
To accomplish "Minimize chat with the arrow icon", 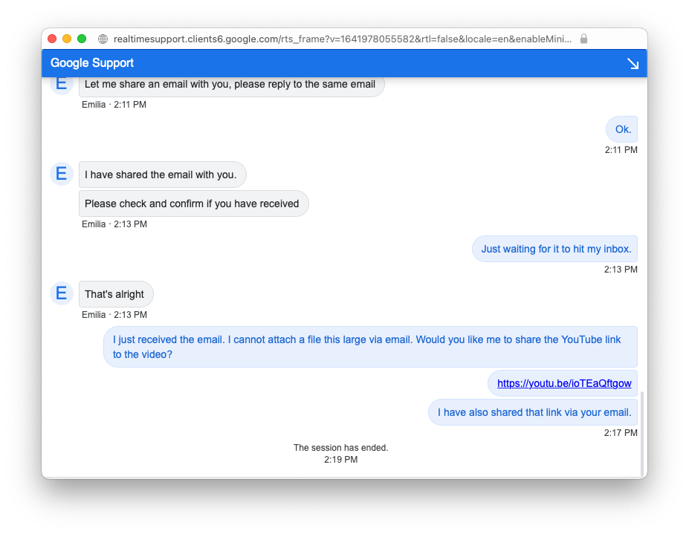I will click(x=633, y=64).
